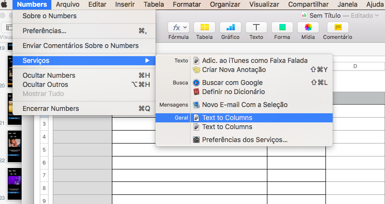Click the Dictionary icon beside Definir no Dicionário
The image size is (385, 204).
click(x=196, y=92)
